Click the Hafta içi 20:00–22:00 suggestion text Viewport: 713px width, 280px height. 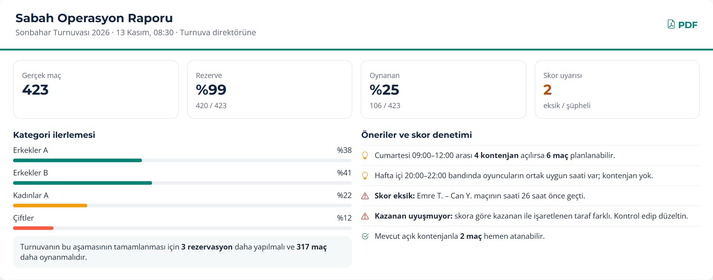[514, 176]
